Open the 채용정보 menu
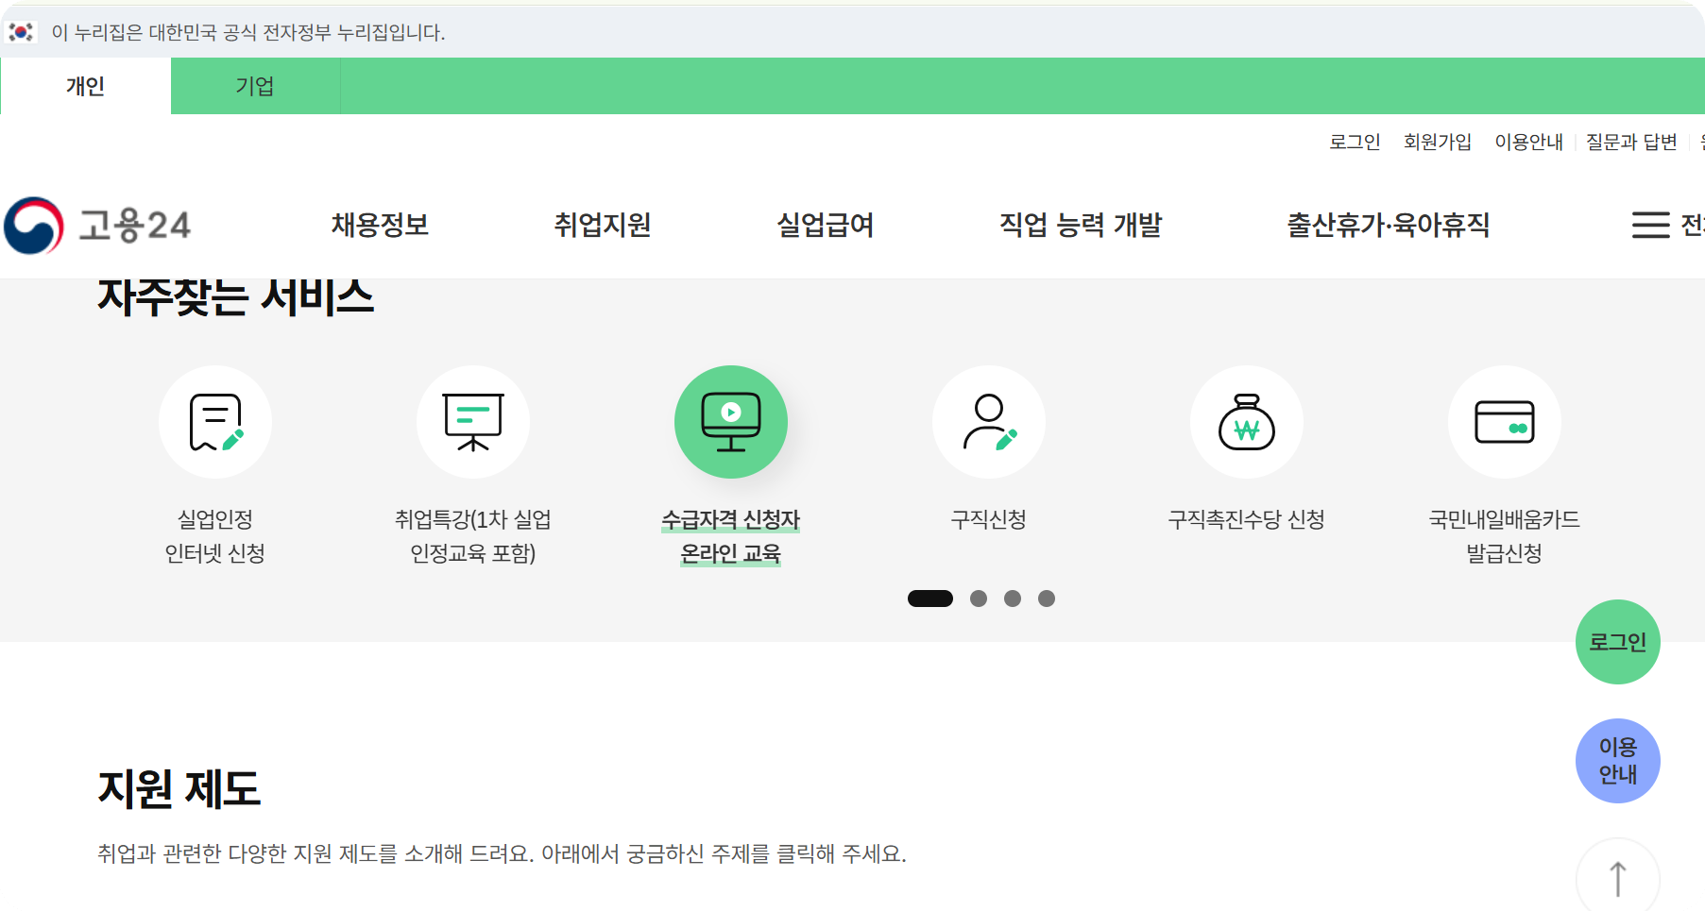Screen dimensions: 1705x911 pyautogui.click(x=380, y=225)
